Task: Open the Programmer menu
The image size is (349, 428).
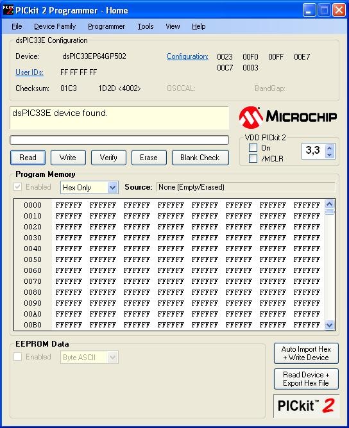Action: click(x=106, y=26)
